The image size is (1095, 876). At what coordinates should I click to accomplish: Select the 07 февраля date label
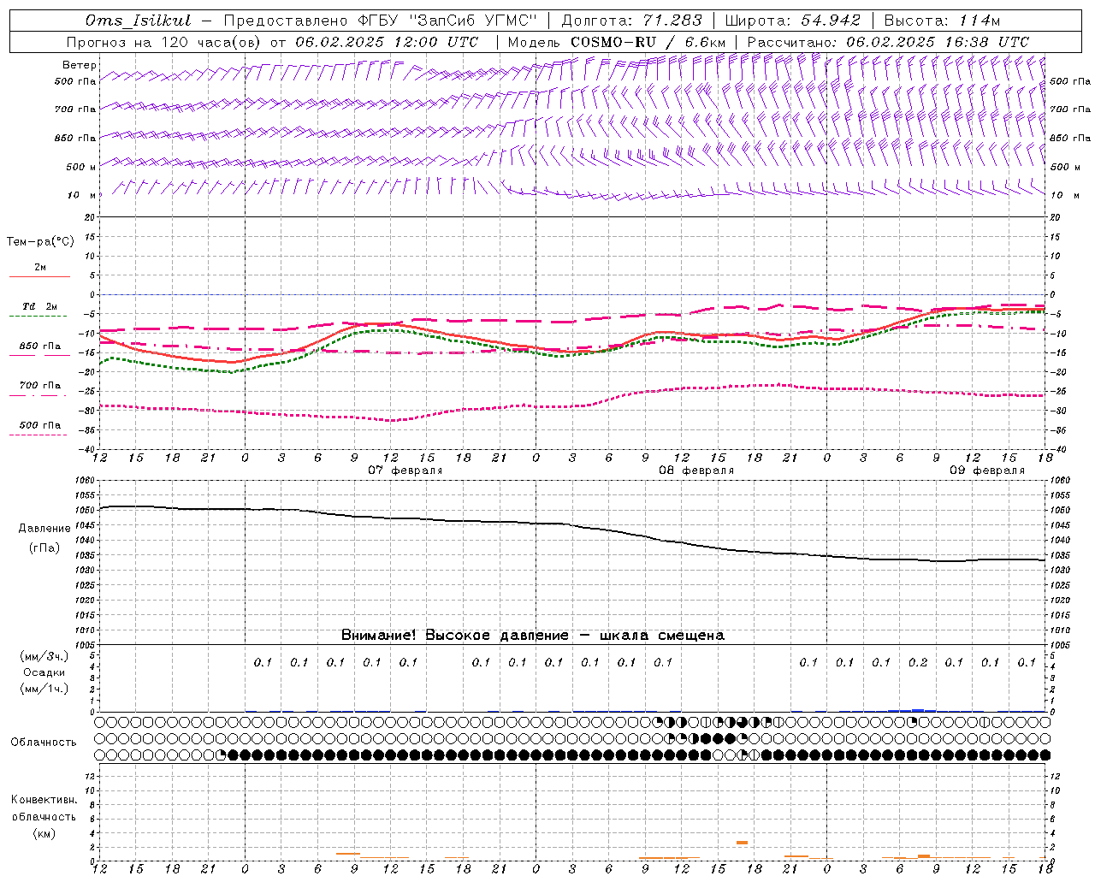coord(405,471)
